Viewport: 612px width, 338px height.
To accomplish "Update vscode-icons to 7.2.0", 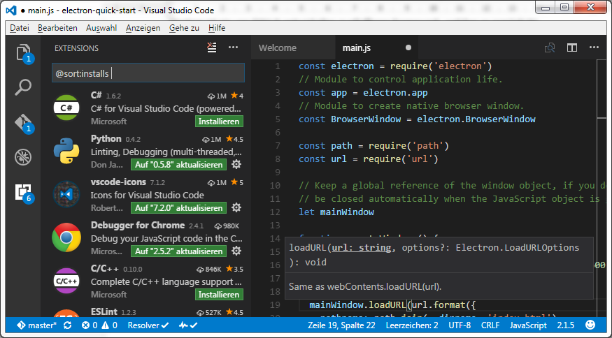I will pyautogui.click(x=179, y=208).
